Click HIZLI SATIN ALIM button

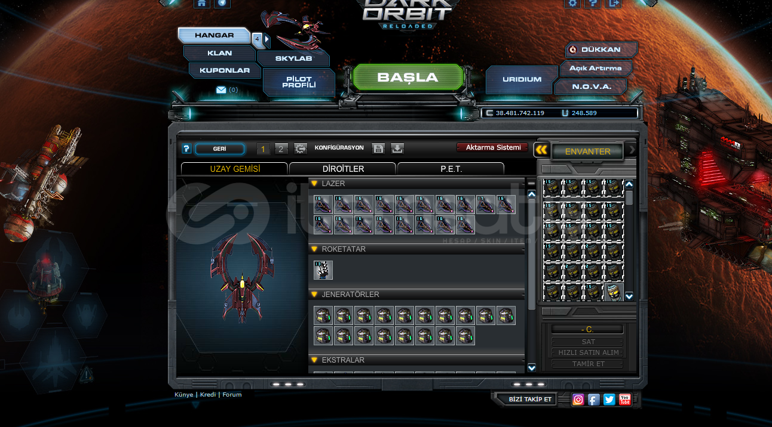[x=588, y=353]
